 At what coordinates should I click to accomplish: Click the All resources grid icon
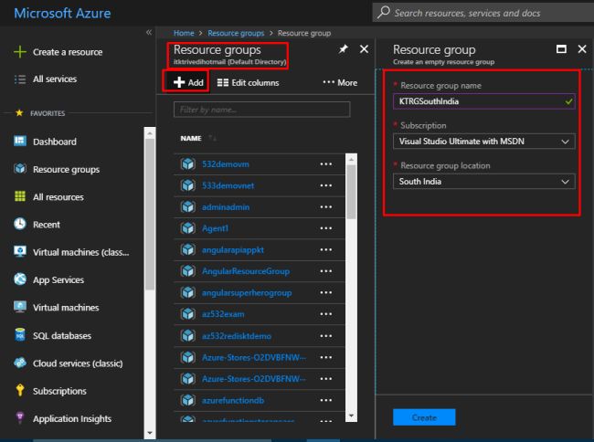[x=20, y=196]
